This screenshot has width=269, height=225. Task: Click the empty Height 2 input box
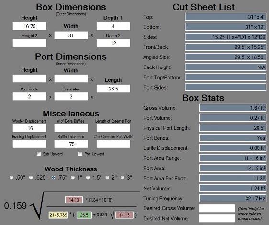pyautogui.click(x=30, y=43)
